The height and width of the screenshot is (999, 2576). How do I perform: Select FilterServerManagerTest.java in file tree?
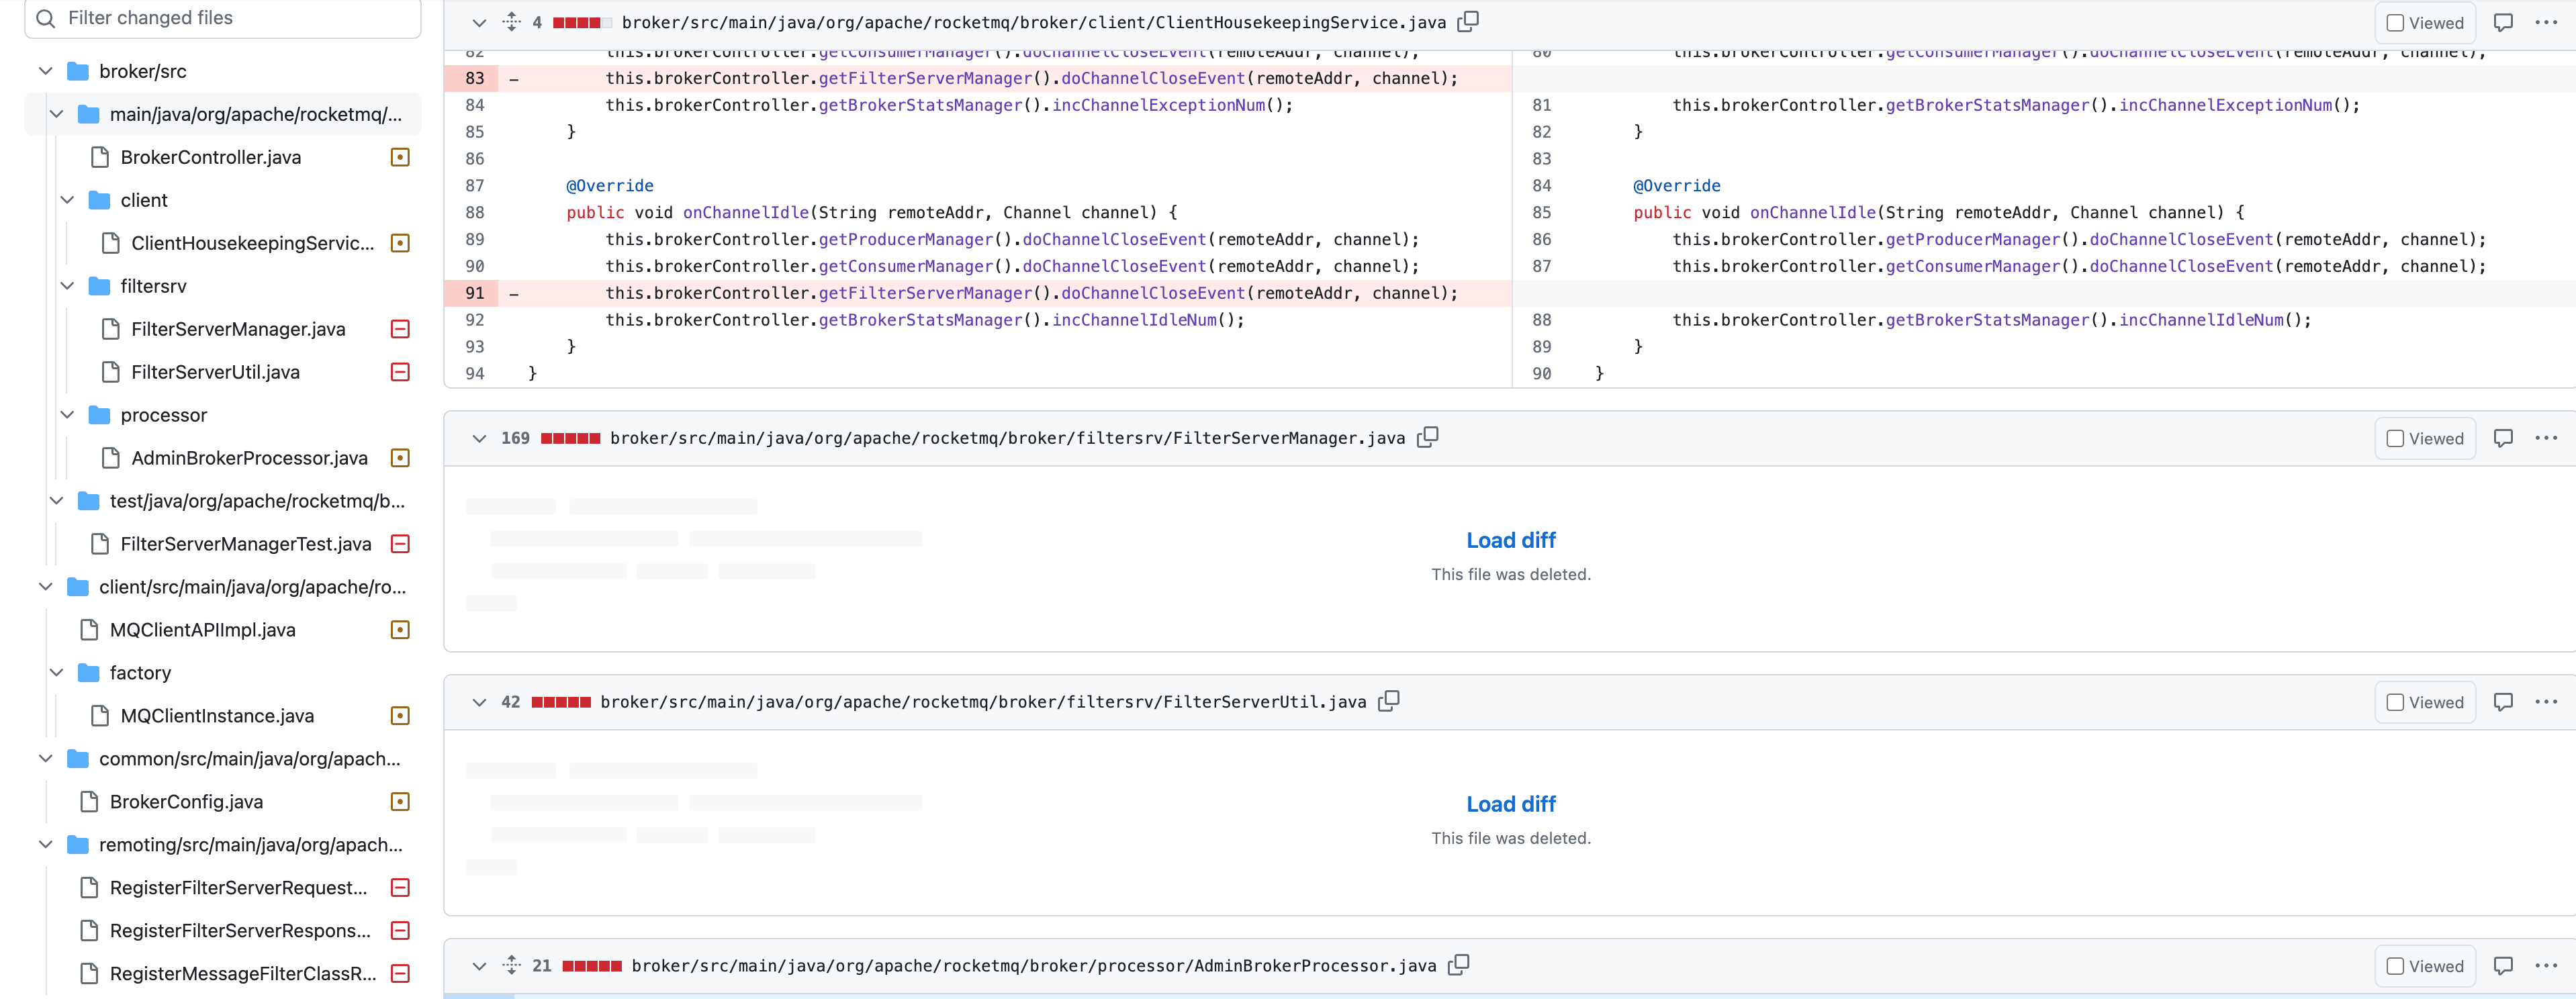tap(245, 544)
